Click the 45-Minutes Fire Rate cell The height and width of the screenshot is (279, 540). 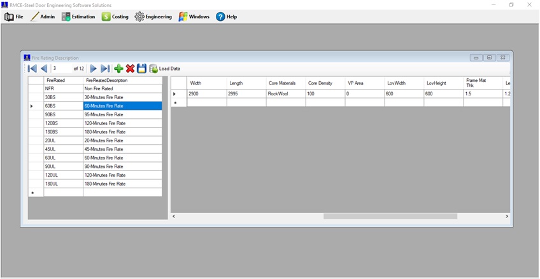click(x=122, y=149)
